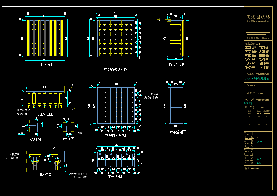Select the 修订记录 REV.RECORD header
277x196 pixels.
coord(256,108)
